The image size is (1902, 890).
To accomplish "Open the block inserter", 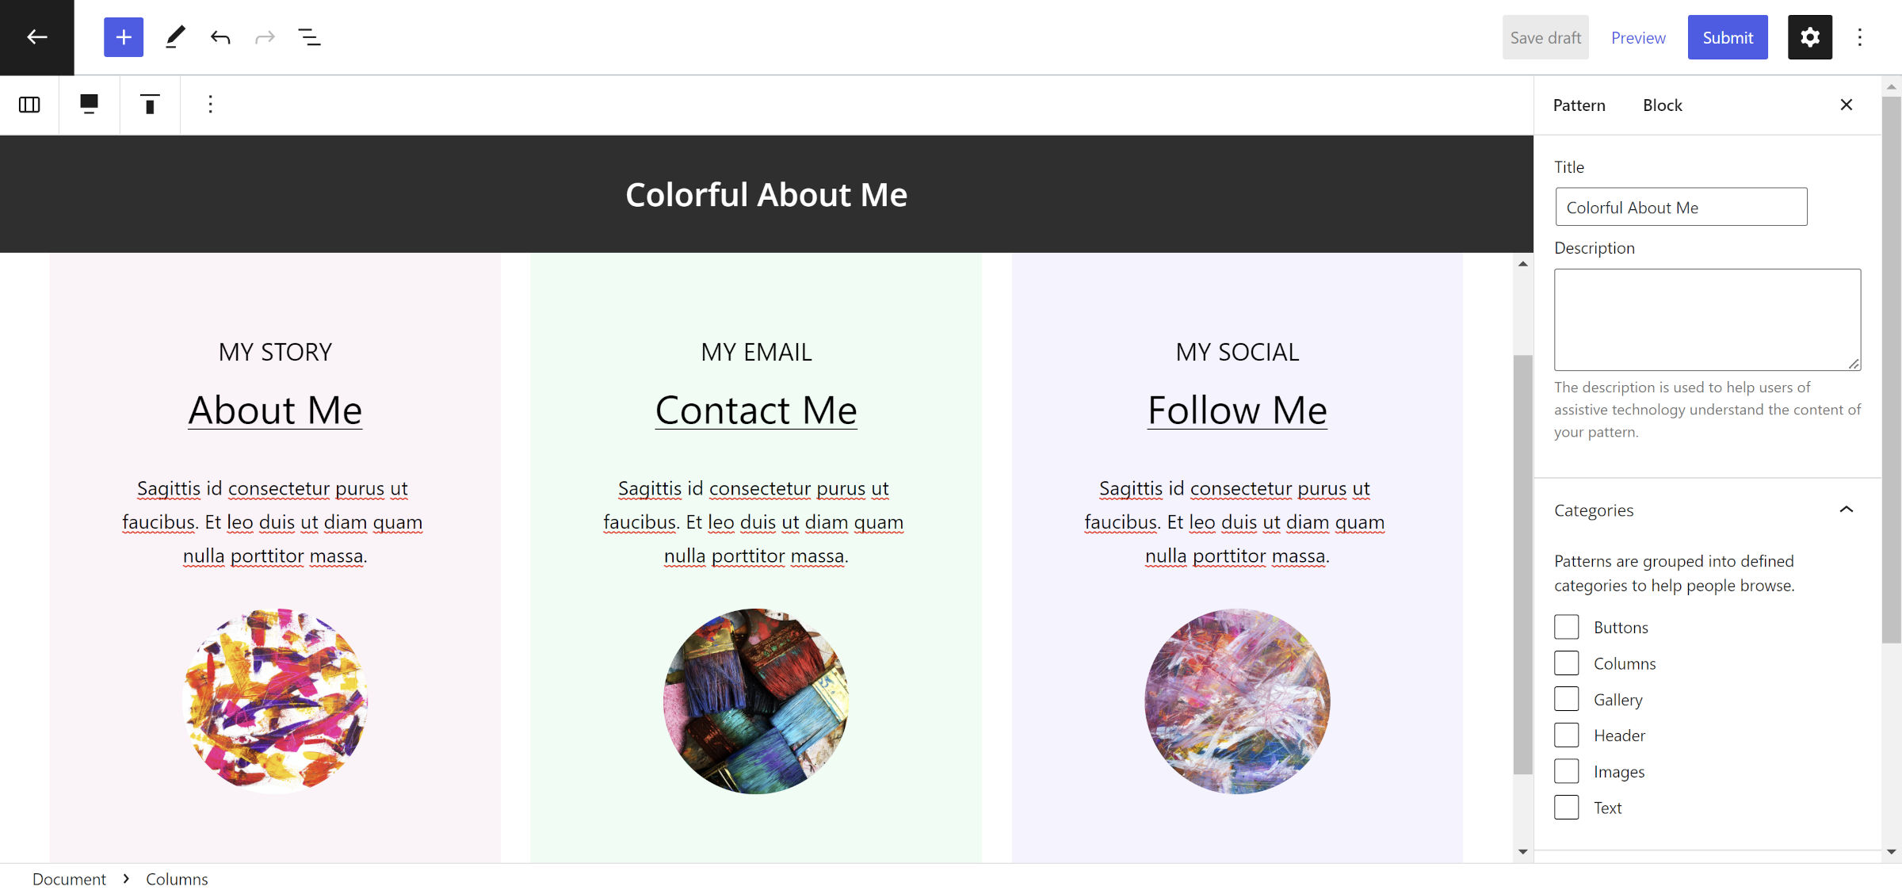I will click(123, 36).
